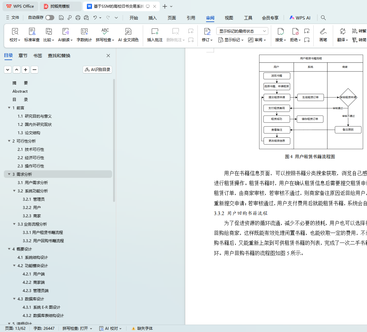Switch to the 插入 ribbon tab
The image size is (367, 332).
pyautogui.click(x=153, y=18)
